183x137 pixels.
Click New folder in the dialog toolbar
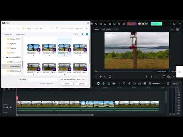(x=21, y=34)
